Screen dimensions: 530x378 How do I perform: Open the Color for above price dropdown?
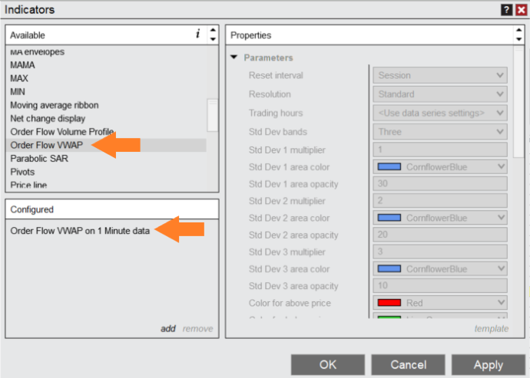(440, 303)
